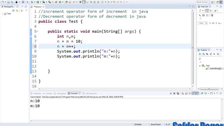The image size is (224, 126).
Task: Toggle Show Console on Standard Out change
Action: click(194, 93)
